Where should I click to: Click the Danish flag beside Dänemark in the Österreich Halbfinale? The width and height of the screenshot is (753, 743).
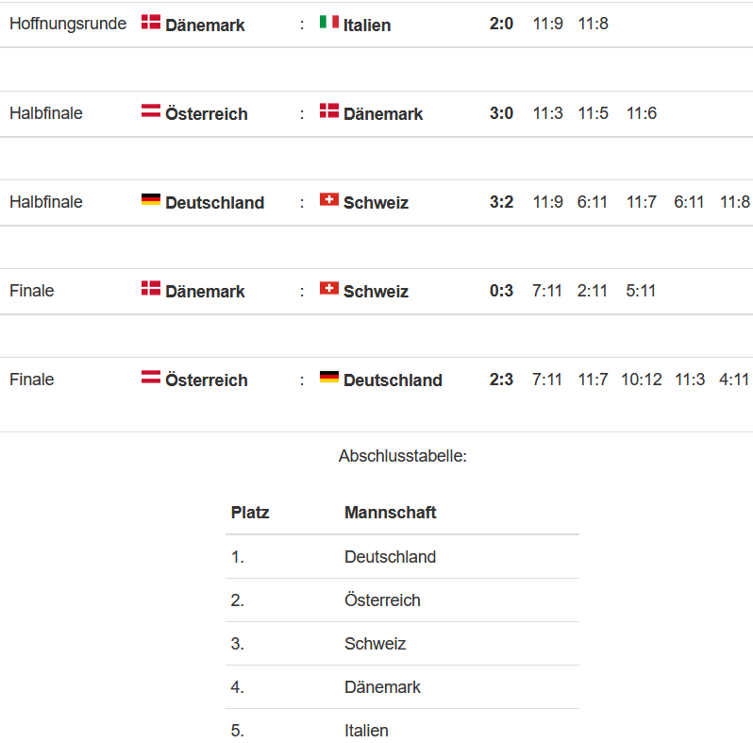pyautogui.click(x=329, y=111)
